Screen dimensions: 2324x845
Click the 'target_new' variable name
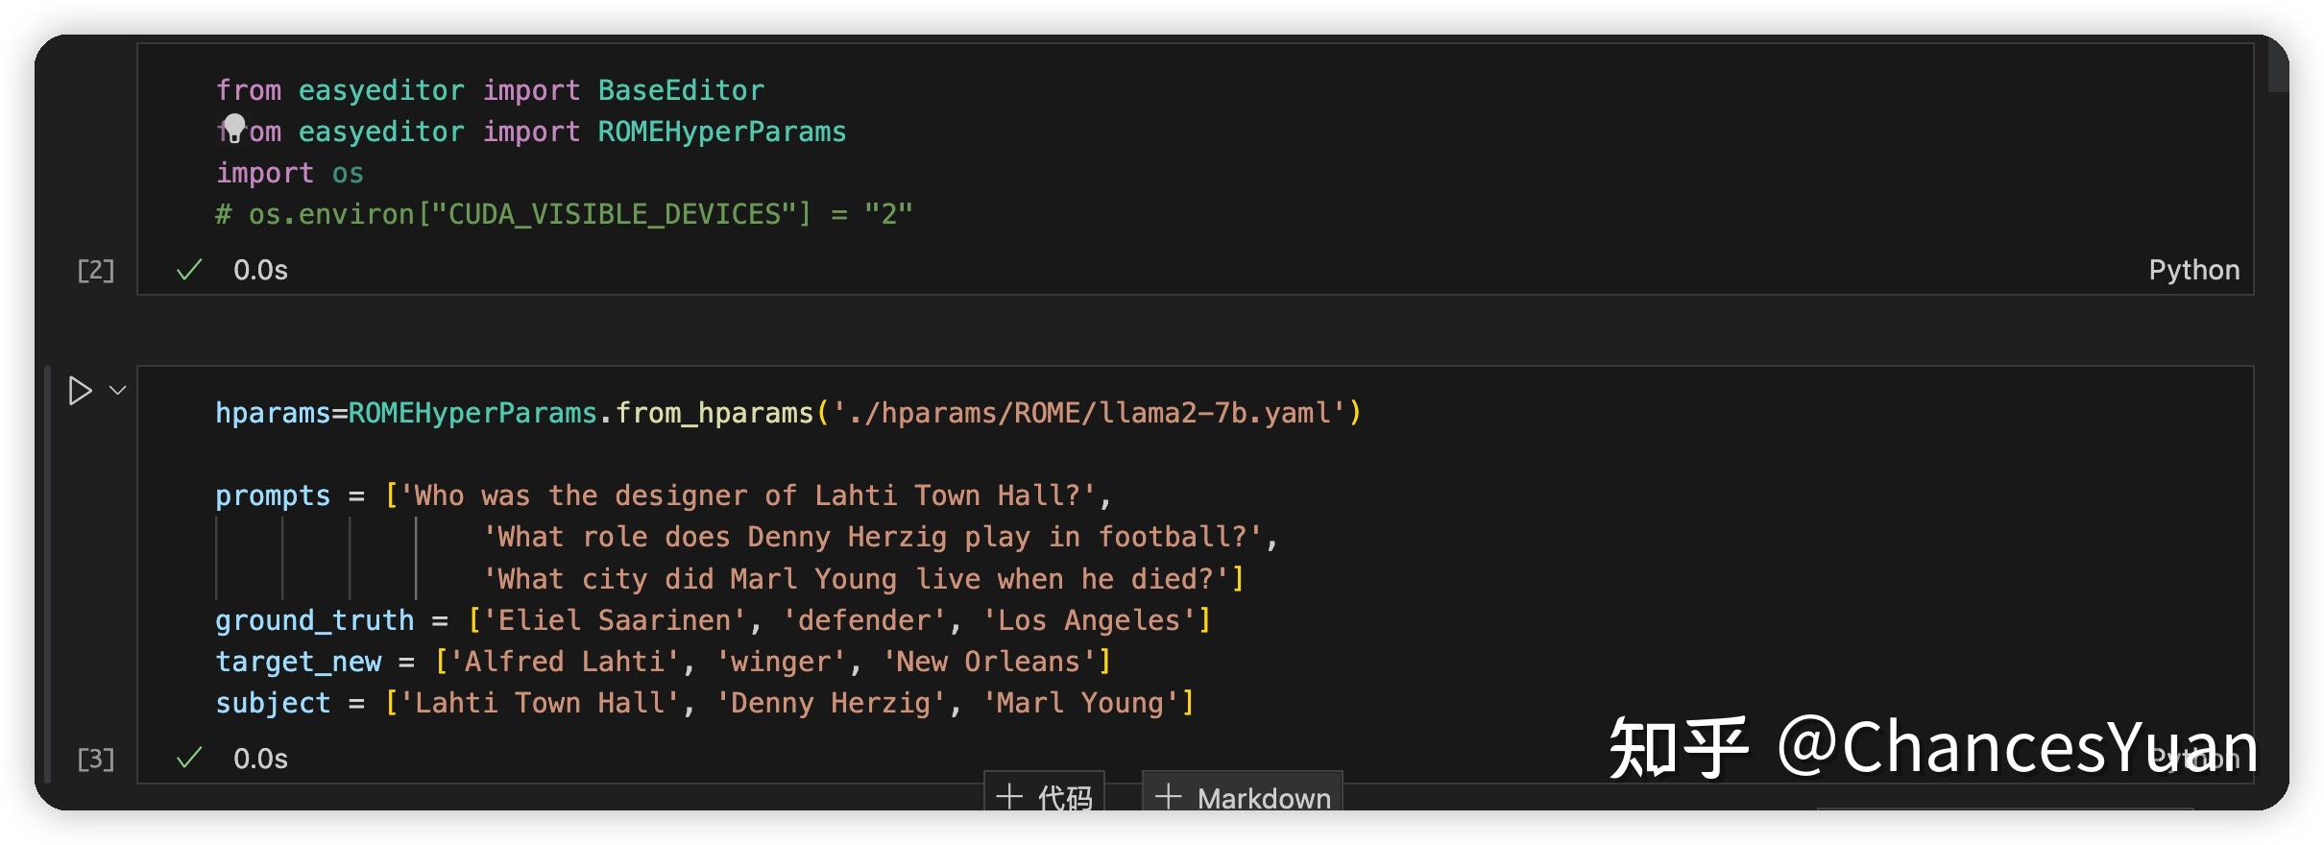pos(298,662)
